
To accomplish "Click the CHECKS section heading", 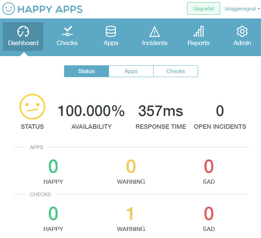I will [40, 194].
